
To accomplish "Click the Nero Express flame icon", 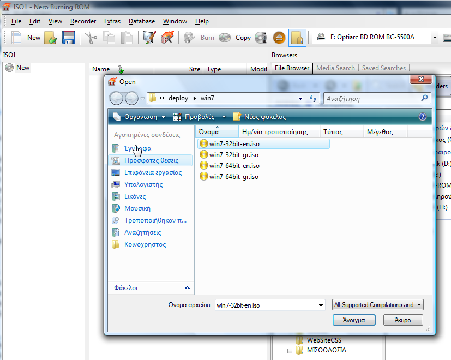I will click(x=167, y=38).
